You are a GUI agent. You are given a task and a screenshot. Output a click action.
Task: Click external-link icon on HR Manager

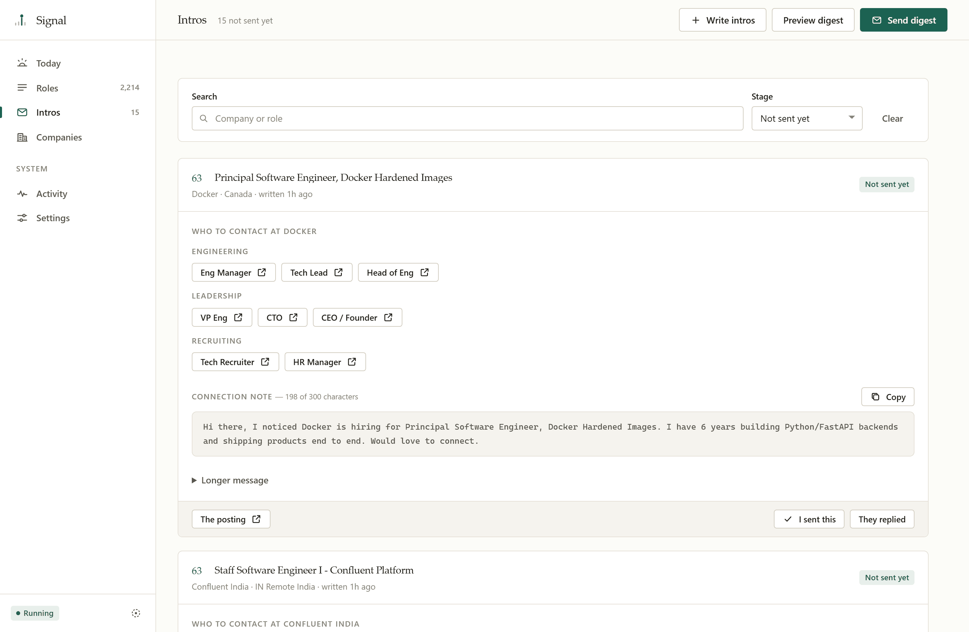pyautogui.click(x=352, y=361)
